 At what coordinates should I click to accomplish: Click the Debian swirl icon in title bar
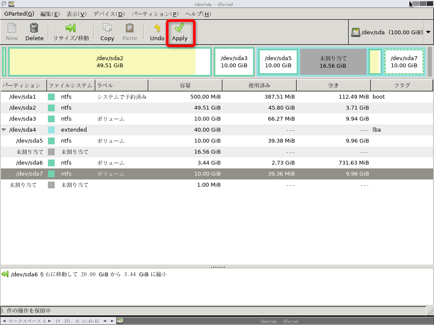pos(4,4)
